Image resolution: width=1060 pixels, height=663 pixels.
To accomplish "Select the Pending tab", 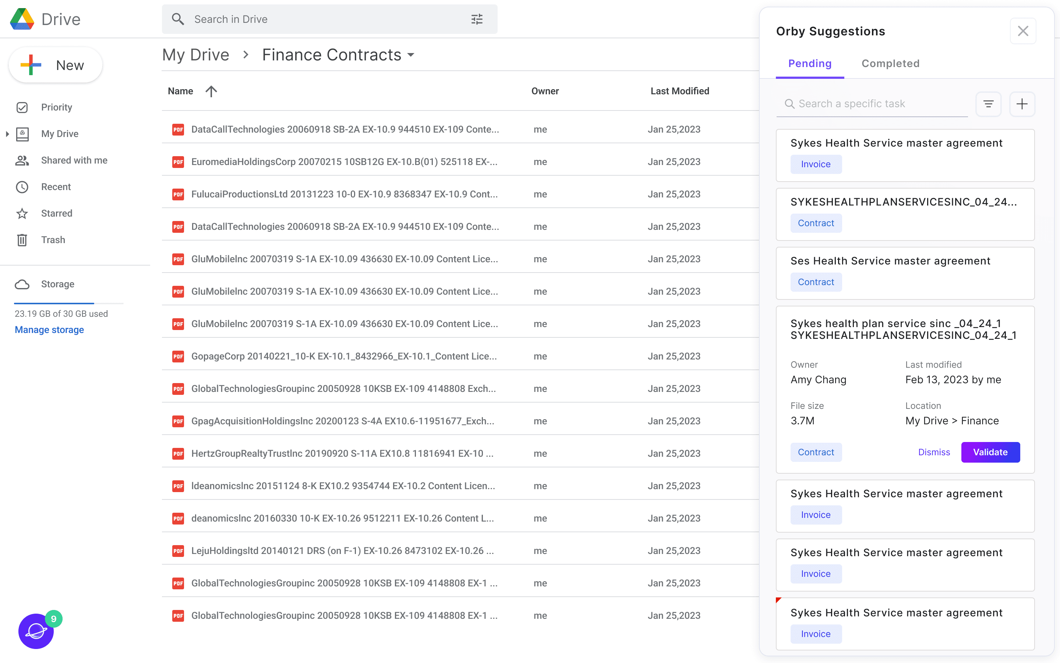I will [x=809, y=64].
